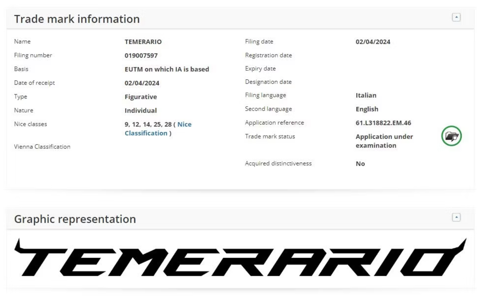Viewport: 482px width, 296px height.
Task: Select the second language English
Action: click(x=367, y=109)
